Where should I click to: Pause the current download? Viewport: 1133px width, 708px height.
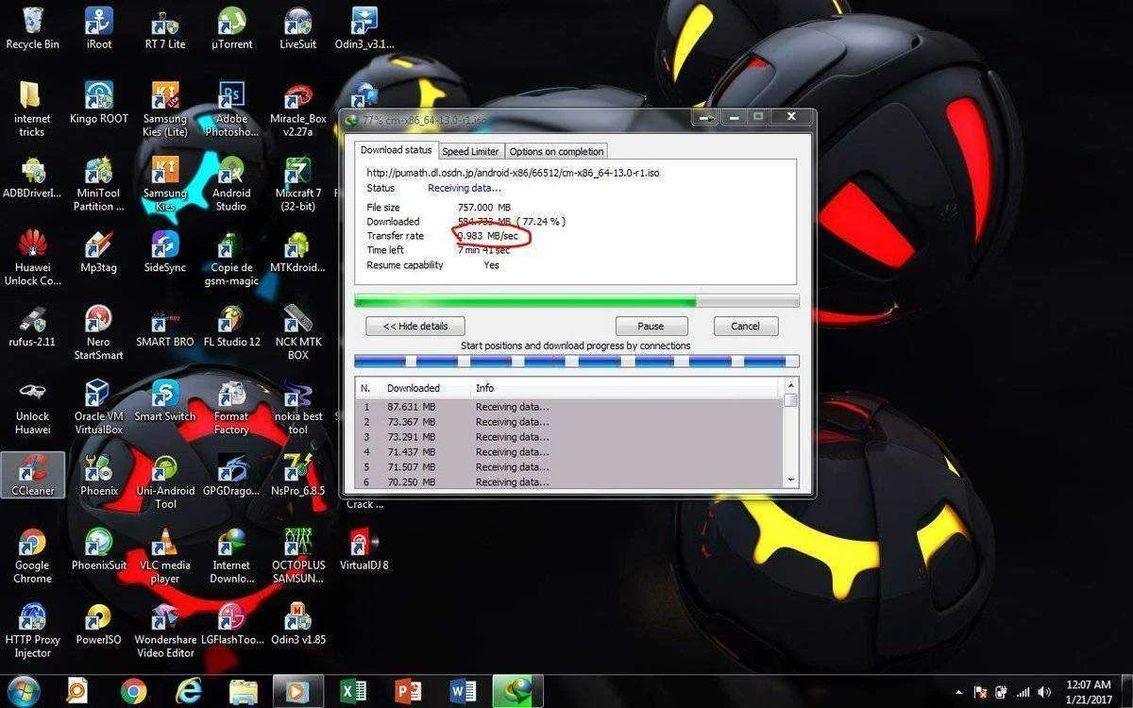651,326
